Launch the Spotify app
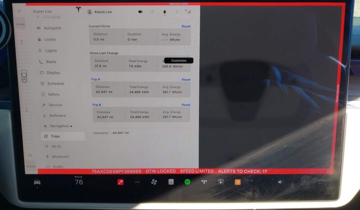Image resolution: width=360 pixels, height=210 pixels. [188, 182]
